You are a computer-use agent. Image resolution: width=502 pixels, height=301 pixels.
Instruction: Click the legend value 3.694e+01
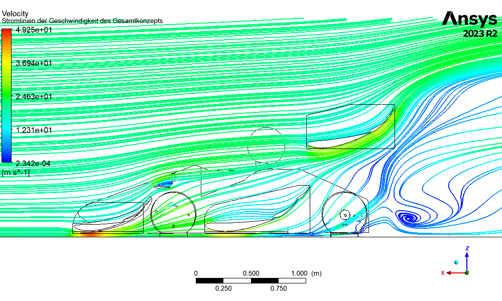click(34, 63)
